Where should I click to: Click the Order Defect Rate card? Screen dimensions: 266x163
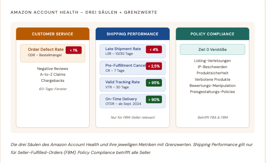(53, 53)
